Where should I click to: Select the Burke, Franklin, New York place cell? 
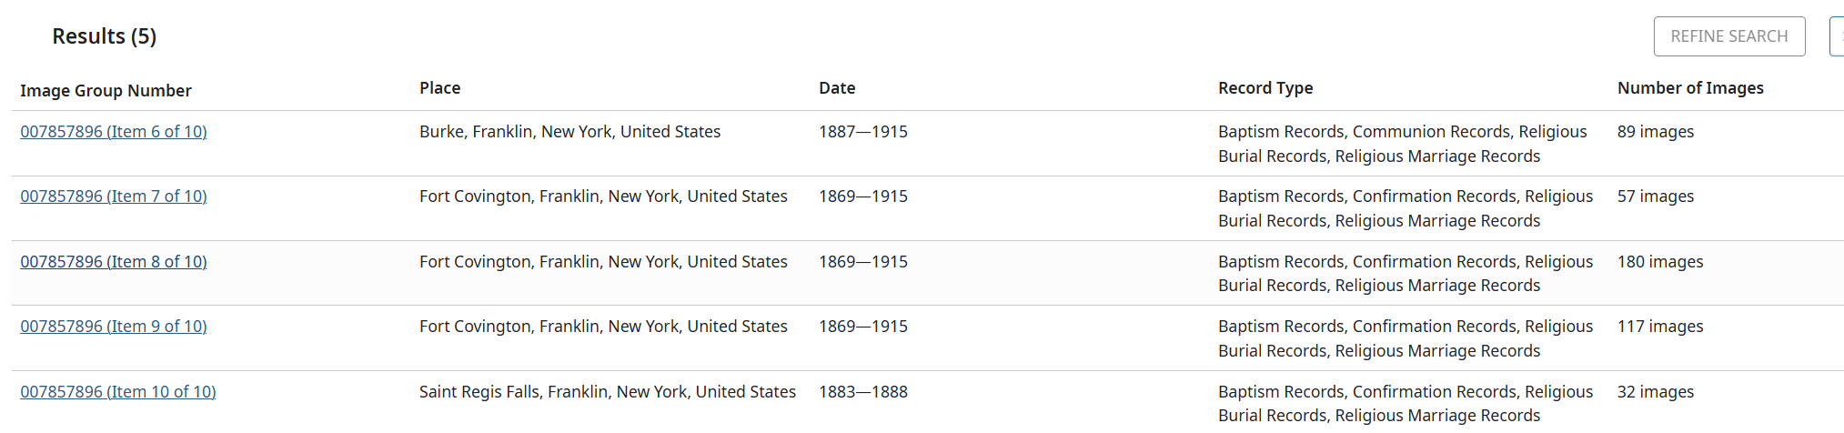click(x=569, y=132)
